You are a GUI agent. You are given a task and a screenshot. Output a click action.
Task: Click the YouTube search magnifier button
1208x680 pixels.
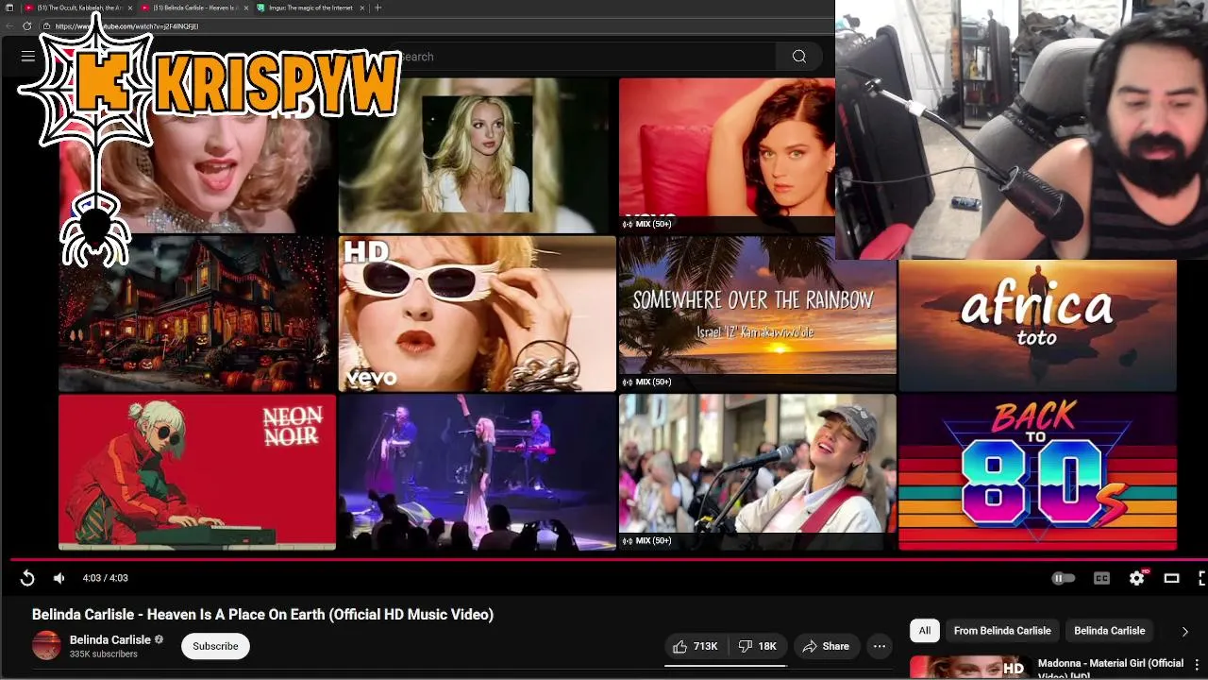tap(799, 57)
